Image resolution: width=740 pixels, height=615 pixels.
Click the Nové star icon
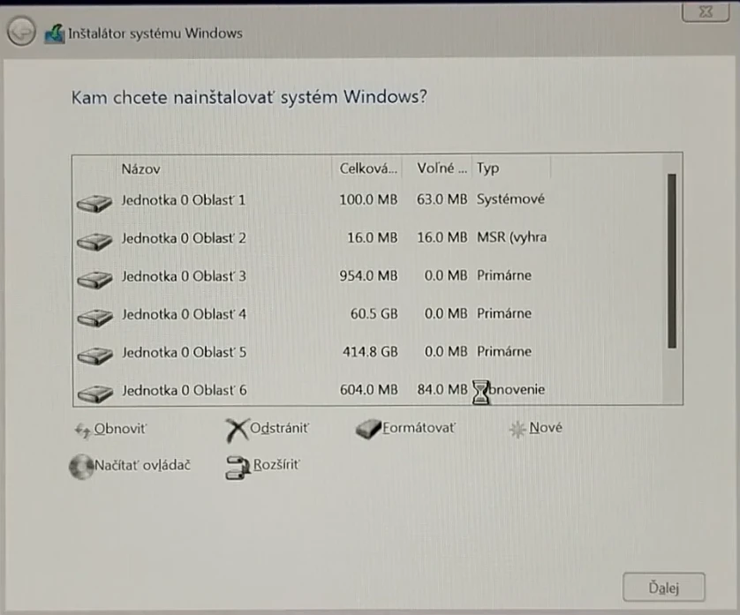click(x=517, y=429)
